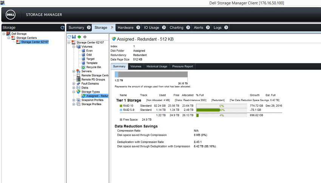The height and width of the screenshot is (183, 321).
Task: Collapse the Dell Storage root node
Action: coord(4,34)
